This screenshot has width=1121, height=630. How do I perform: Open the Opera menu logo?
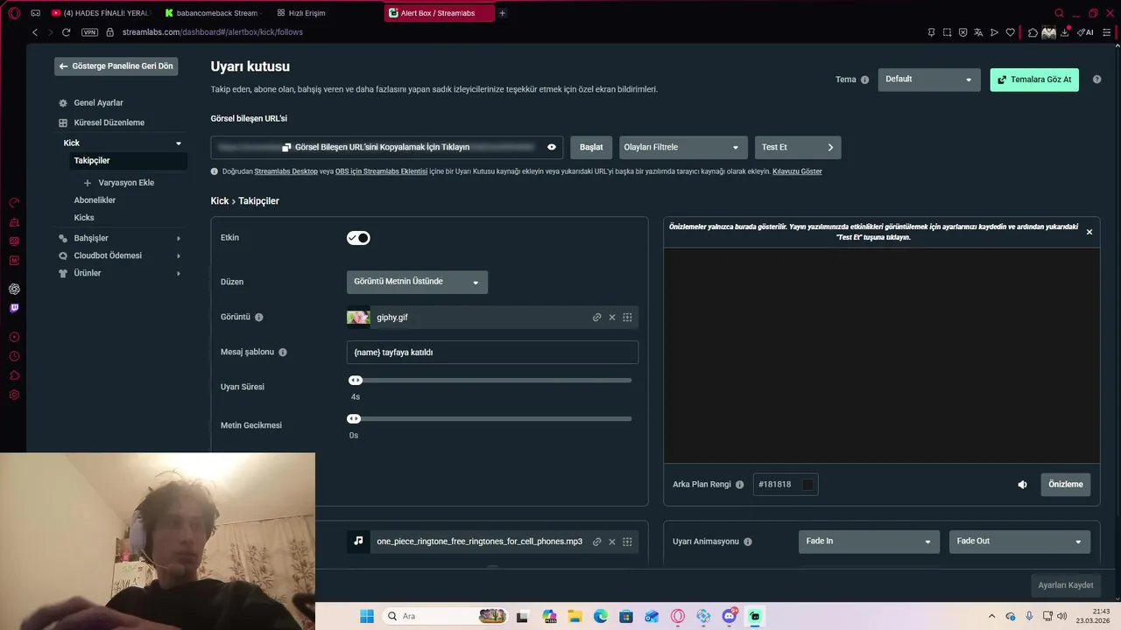(x=14, y=13)
